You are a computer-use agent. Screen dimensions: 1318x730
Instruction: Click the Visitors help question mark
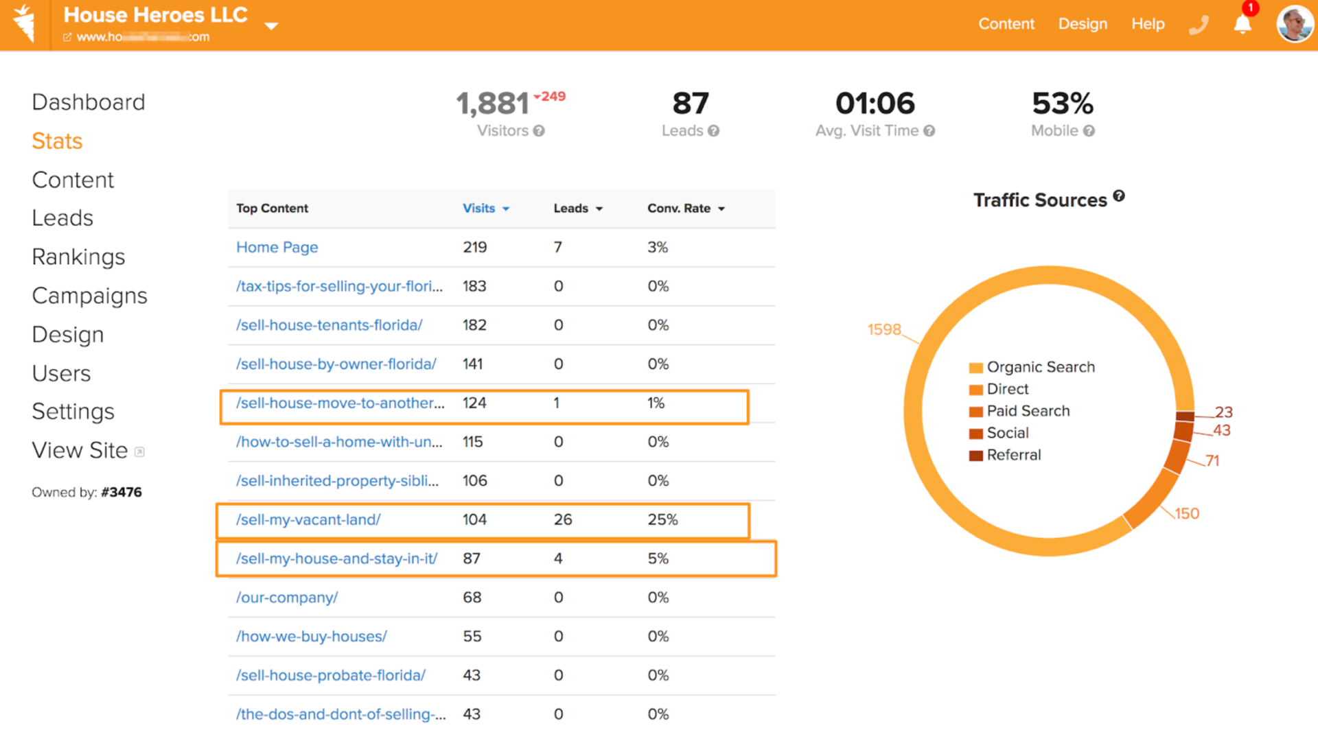539,131
